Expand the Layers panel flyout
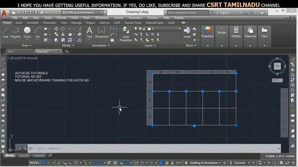The height and width of the screenshot is (167, 298). click(x=150, y=45)
